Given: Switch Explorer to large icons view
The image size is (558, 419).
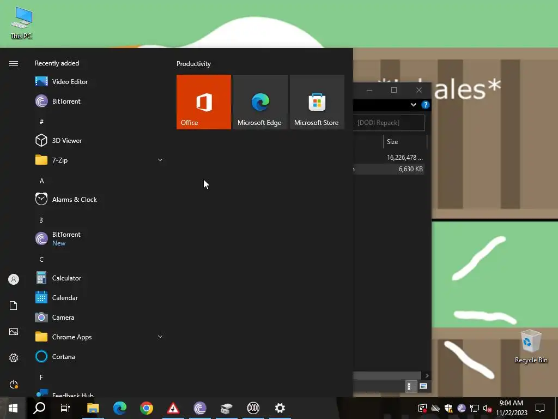Looking at the screenshot, I should click(423, 386).
